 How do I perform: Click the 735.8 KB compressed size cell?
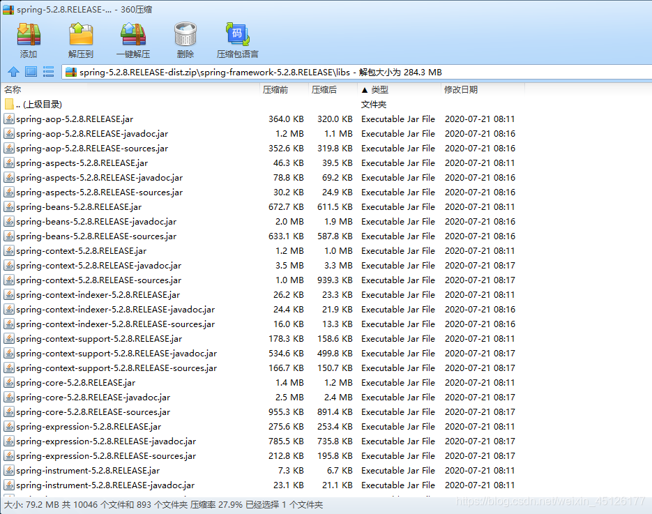(x=335, y=441)
